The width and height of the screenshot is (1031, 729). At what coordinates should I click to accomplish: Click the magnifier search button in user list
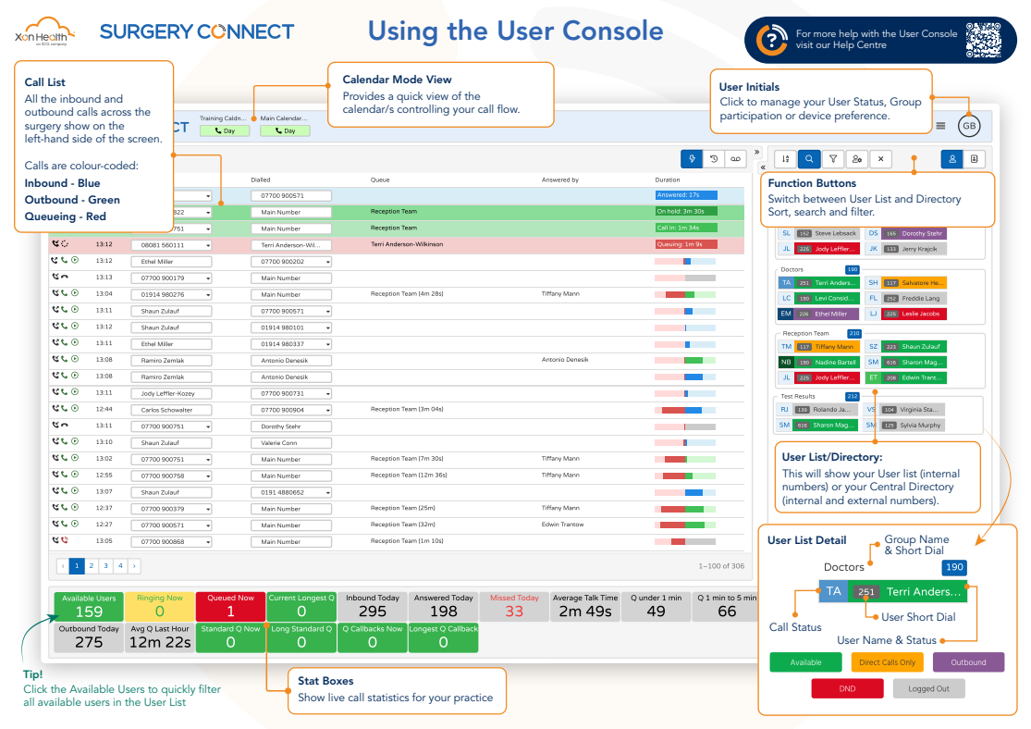tap(809, 158)
